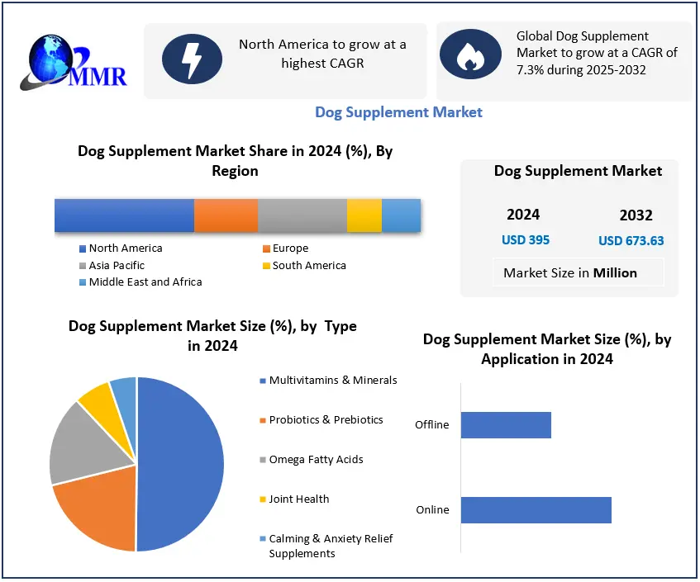Click the Online bar in the chart
Viewport: 700px width, 582px height.
[536, 510]
